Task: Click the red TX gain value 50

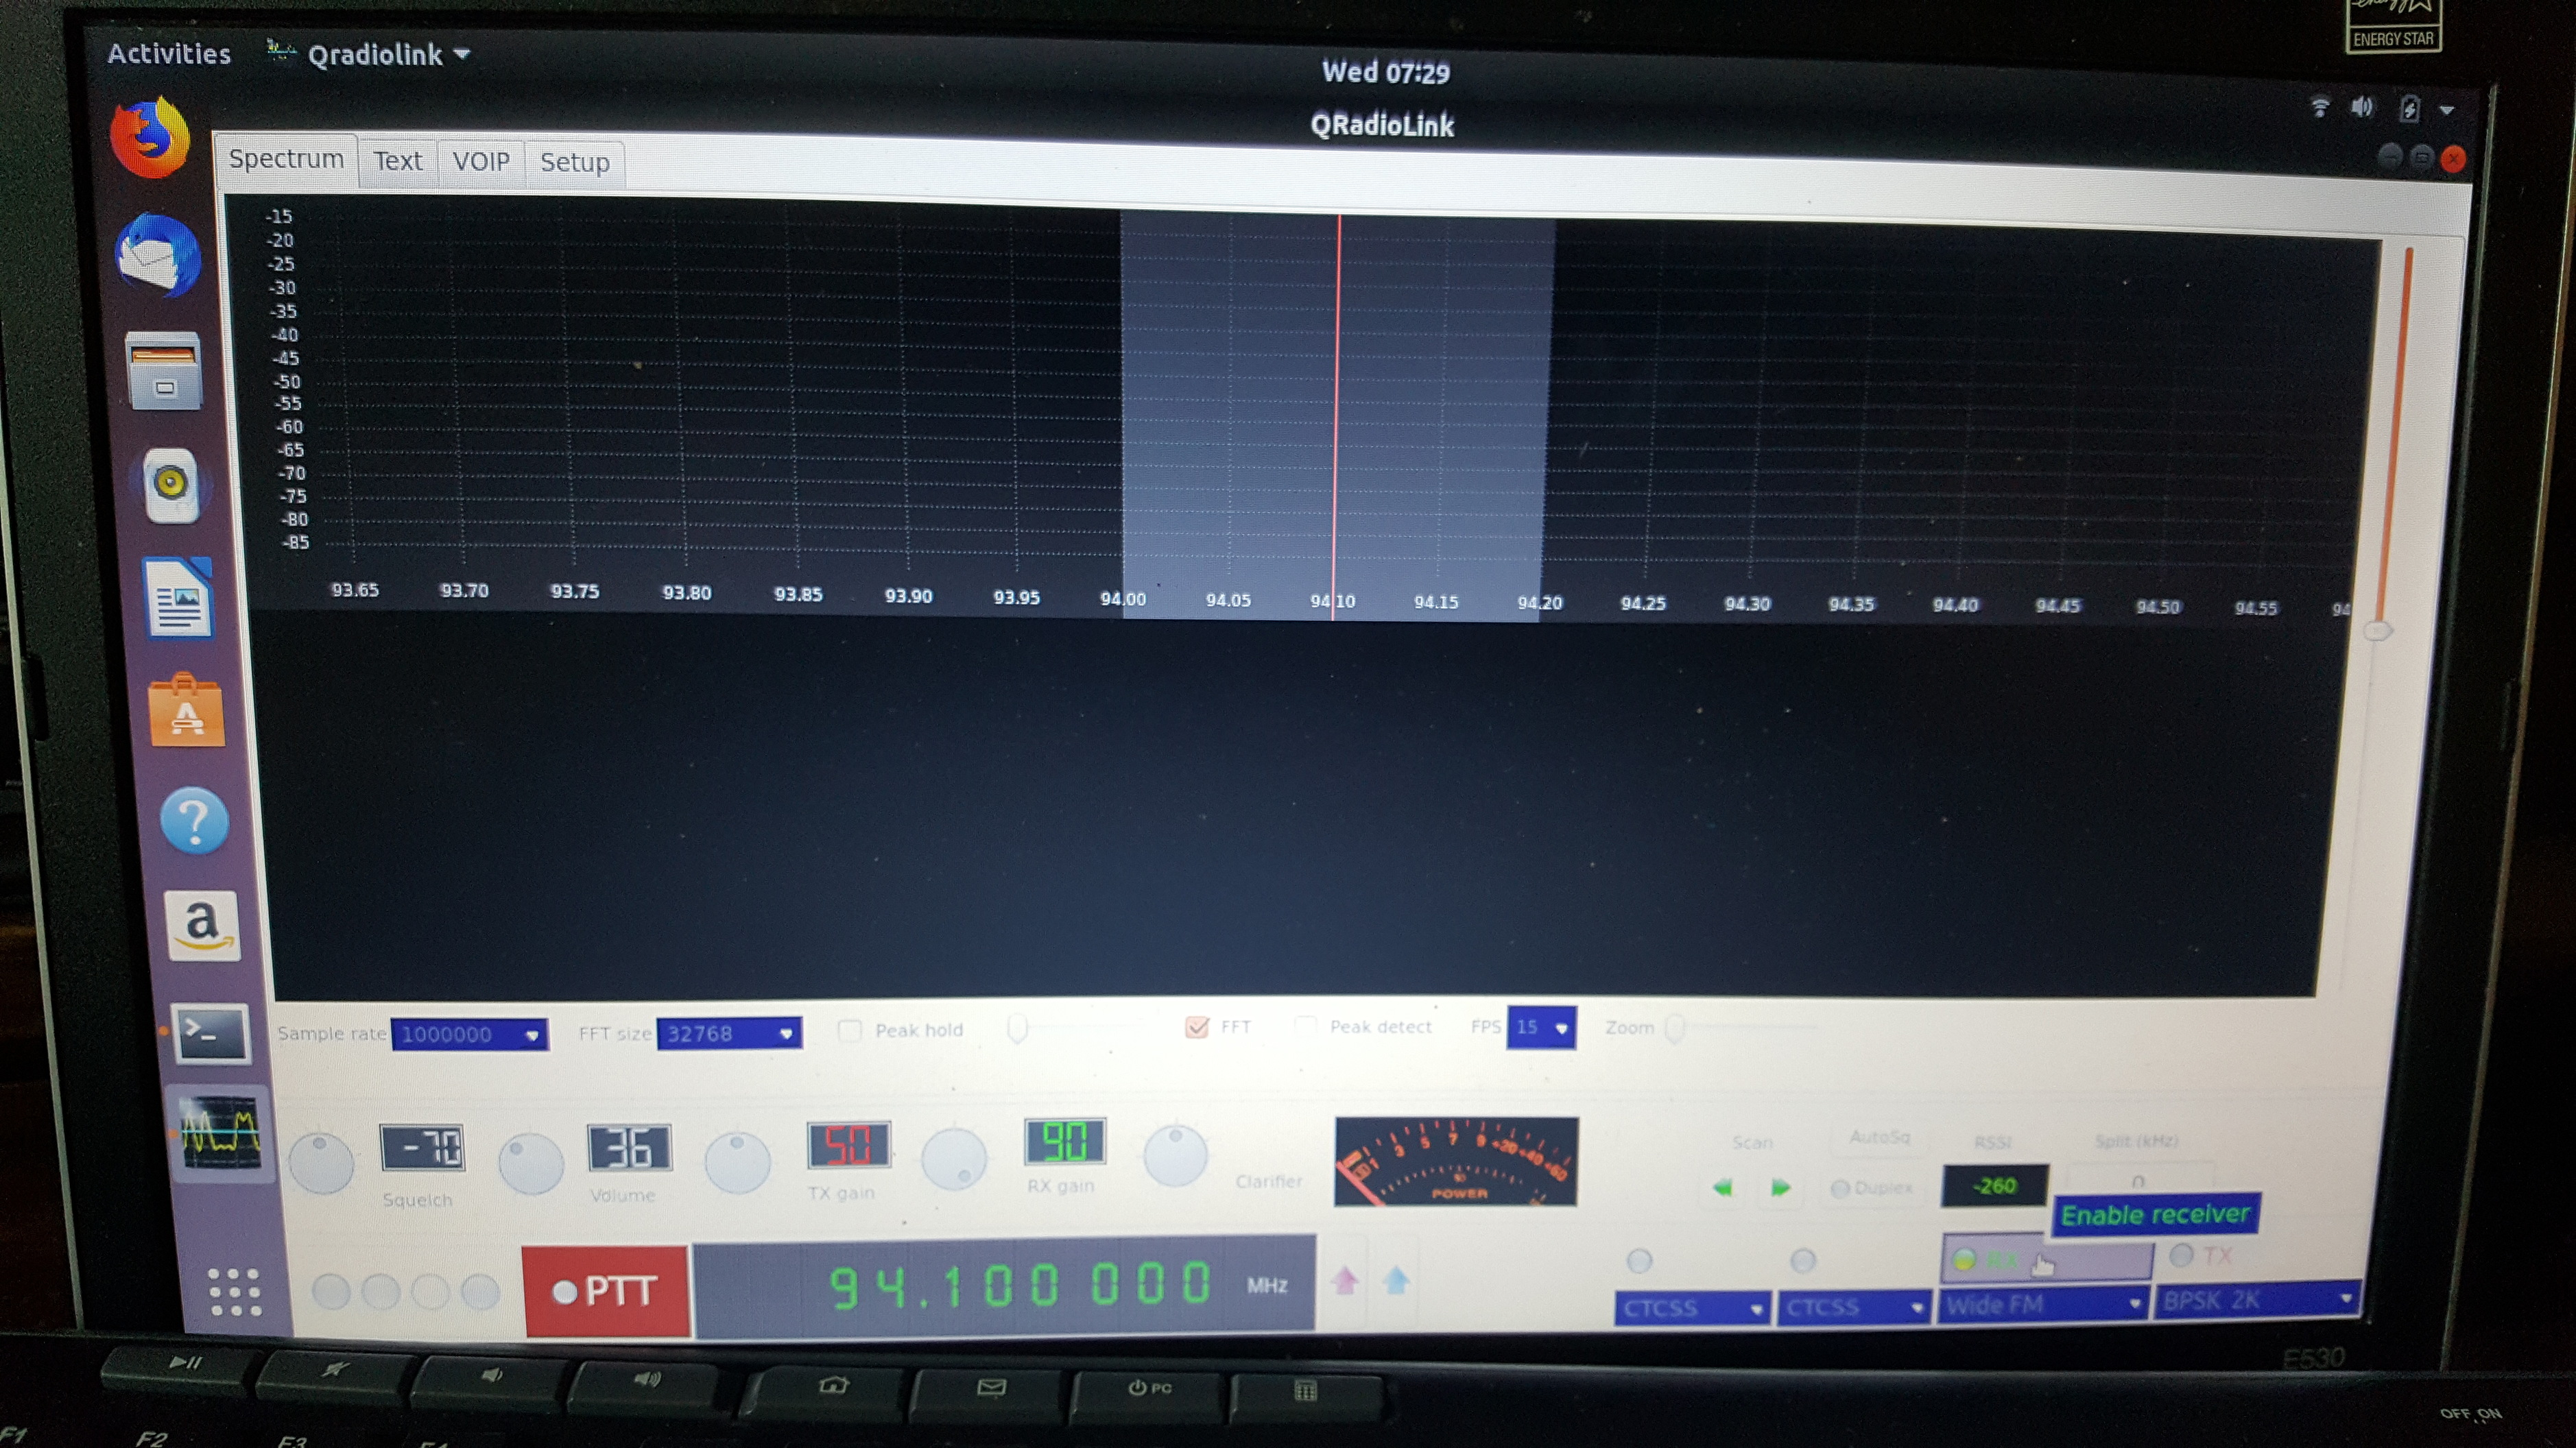Action: [x=848, y=1145]
